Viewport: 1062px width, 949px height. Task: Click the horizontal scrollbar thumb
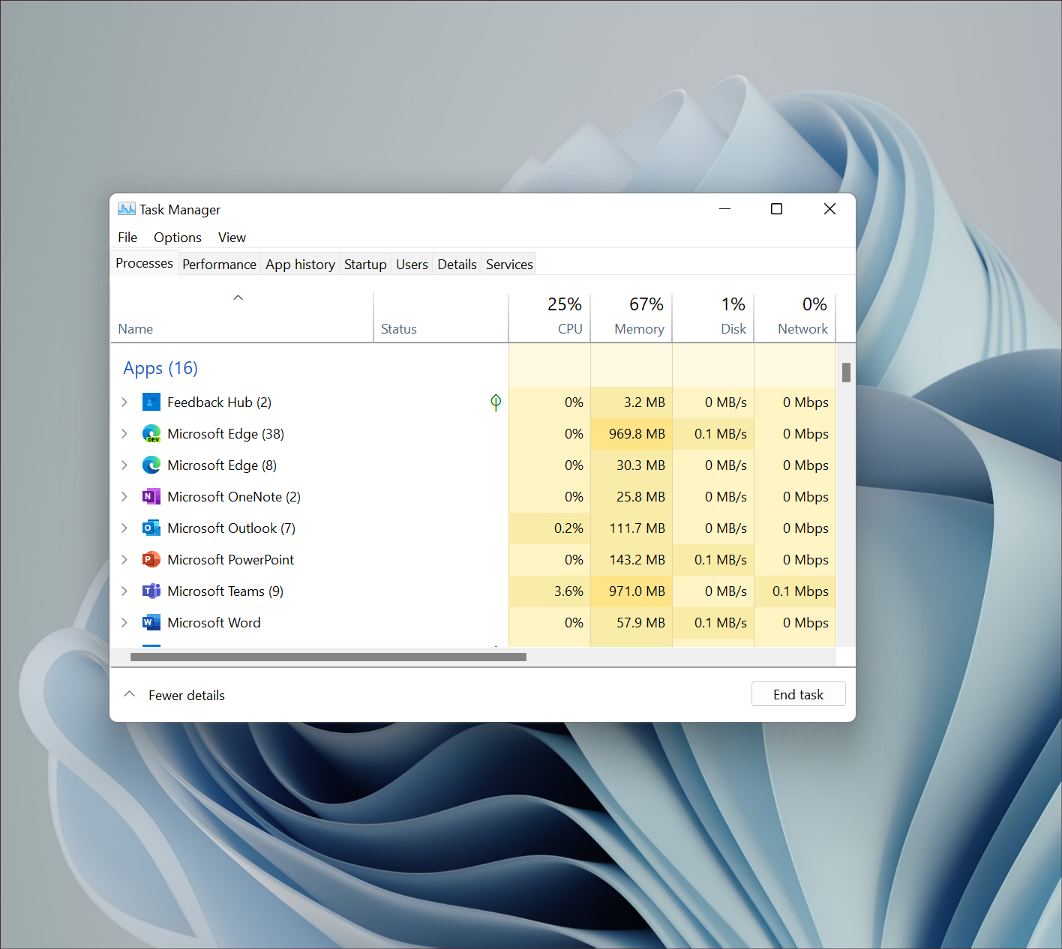click(328, 657)
